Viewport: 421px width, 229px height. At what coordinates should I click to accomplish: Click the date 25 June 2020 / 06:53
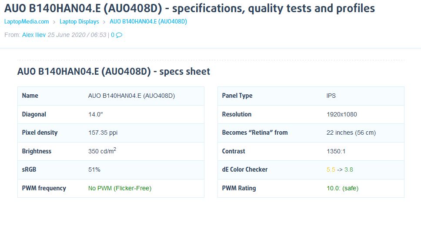[77, 35]
